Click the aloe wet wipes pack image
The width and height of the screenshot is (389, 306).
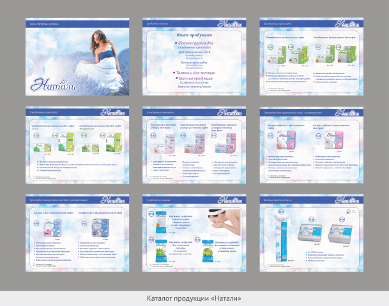pos(161,251)
